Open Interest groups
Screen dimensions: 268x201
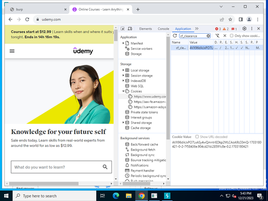[x=141, y=117]
